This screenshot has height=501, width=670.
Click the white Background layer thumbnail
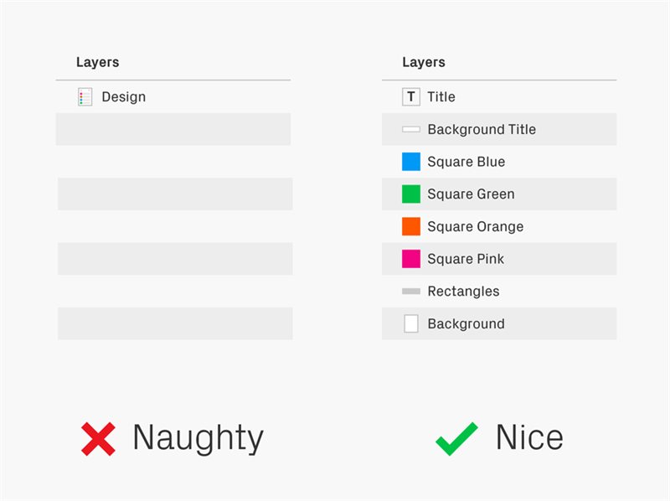pyautogui.click(x=411, y=323)
